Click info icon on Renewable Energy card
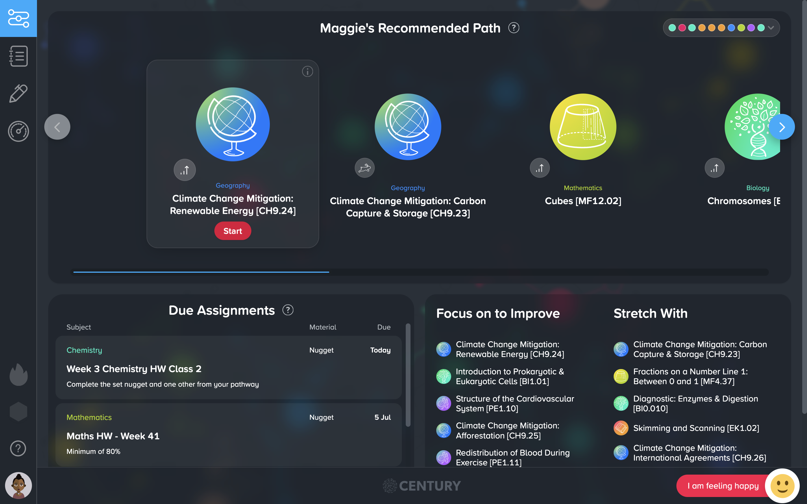This screenshot has height=504, width=807. pos(307,71)
